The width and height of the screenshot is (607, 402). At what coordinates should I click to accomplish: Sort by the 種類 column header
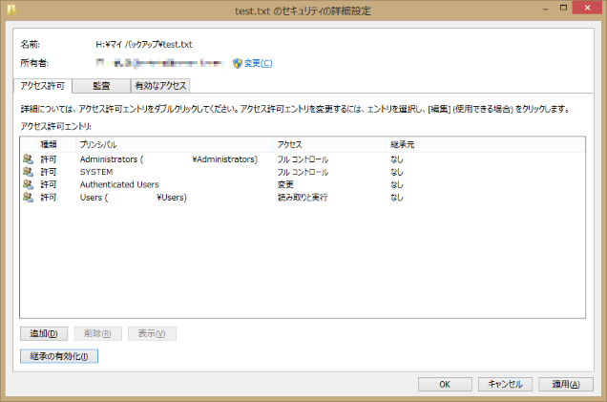pos(56,144)
